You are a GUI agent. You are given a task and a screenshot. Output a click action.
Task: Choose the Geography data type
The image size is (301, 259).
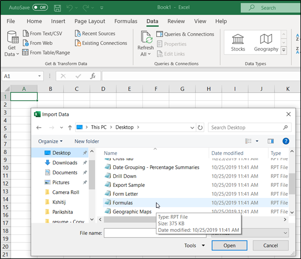(x=266, y=42)
